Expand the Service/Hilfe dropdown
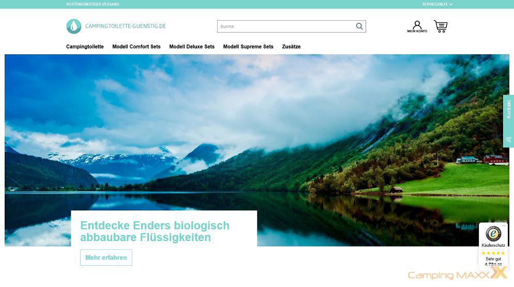This screenshot has width=514, height=287. [437, 4]
